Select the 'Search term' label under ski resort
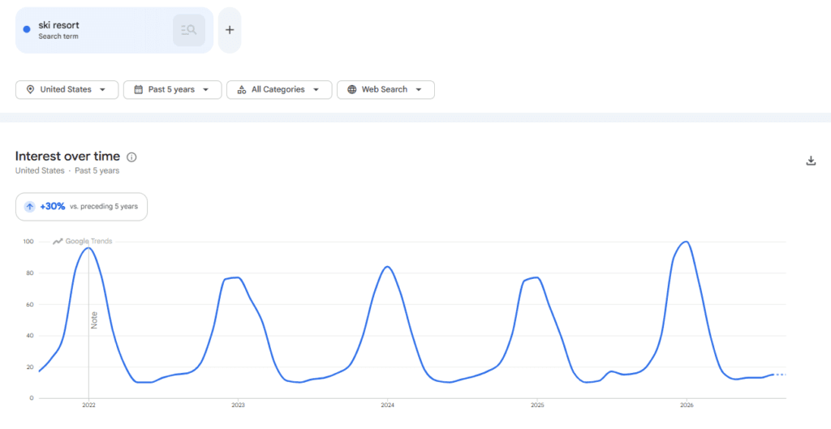The image size is (831, 429). click(x=58, y=36)
